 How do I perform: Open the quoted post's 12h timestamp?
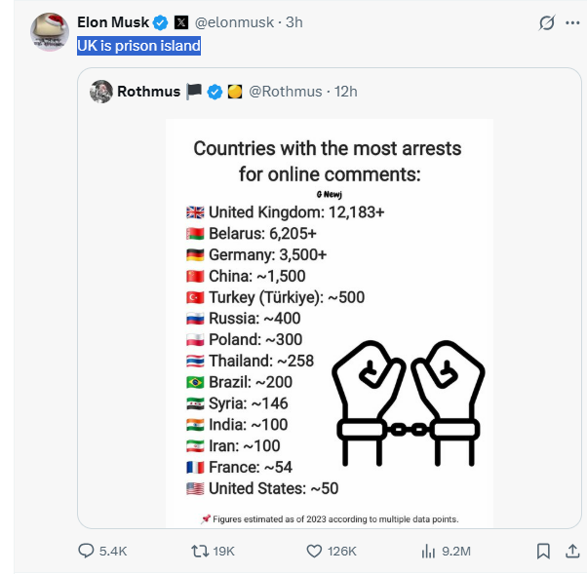tap(346, 92)
